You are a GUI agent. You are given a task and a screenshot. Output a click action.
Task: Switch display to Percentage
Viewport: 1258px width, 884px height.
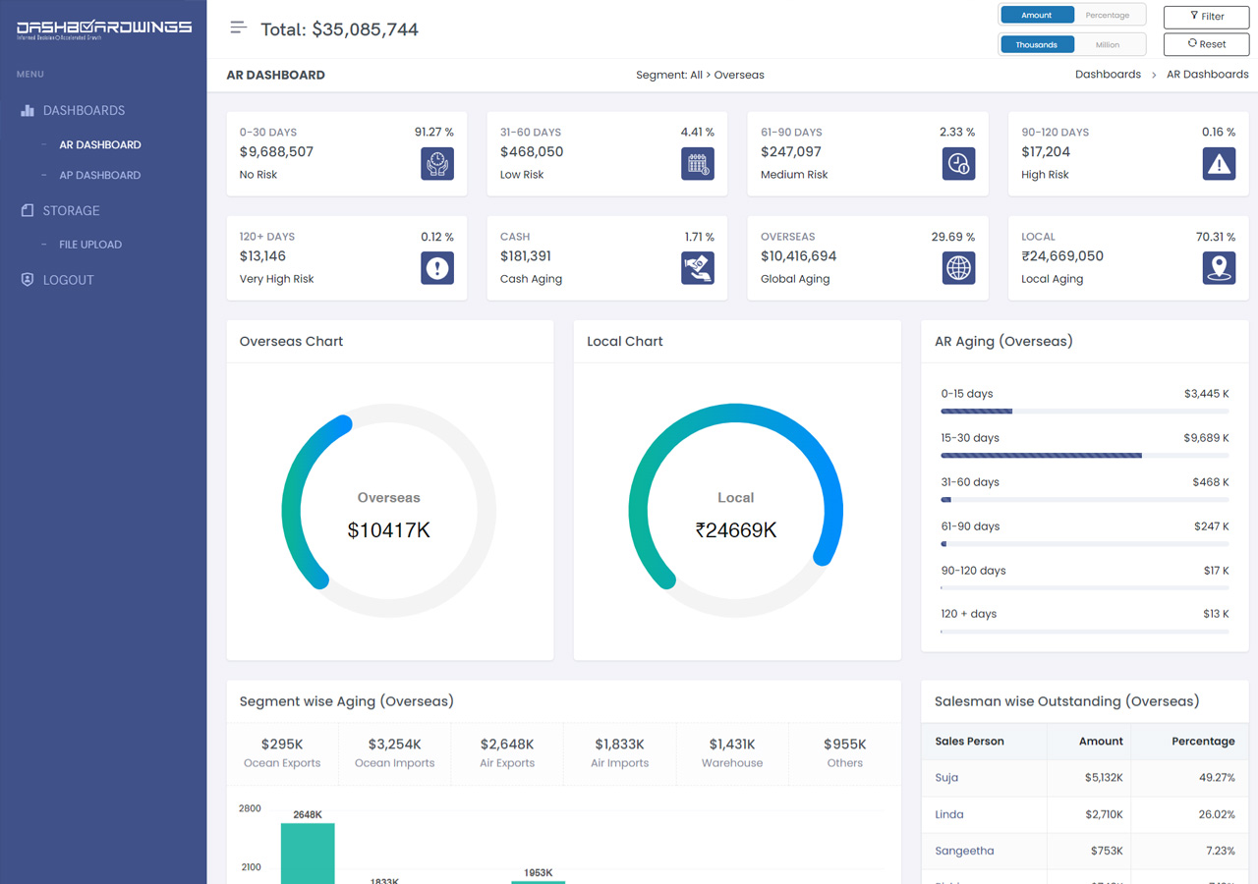[1108, 16]
